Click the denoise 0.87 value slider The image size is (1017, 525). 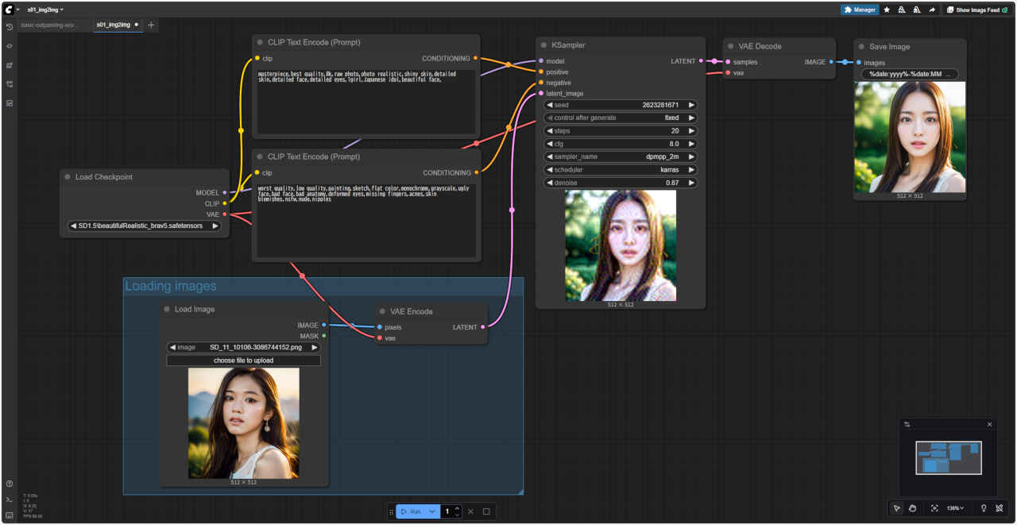(x=621, y=183)
